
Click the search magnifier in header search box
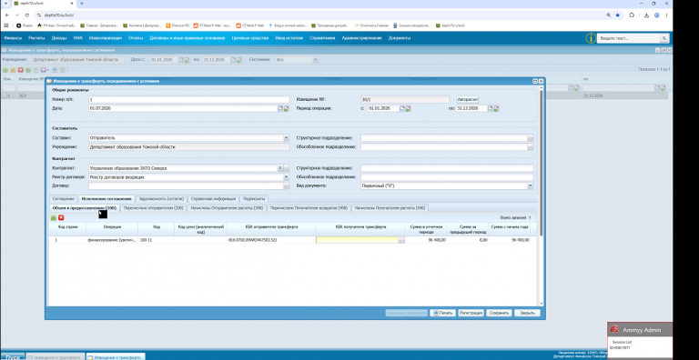point(664,39)
